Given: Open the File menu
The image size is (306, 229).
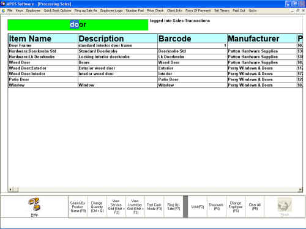Looking at the screenshot, I should (x=10, y=10).
